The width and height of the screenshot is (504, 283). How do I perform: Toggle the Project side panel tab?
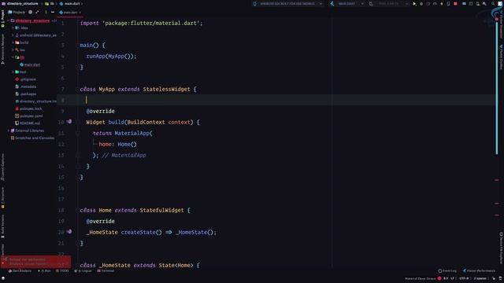[x=3, y=19]
